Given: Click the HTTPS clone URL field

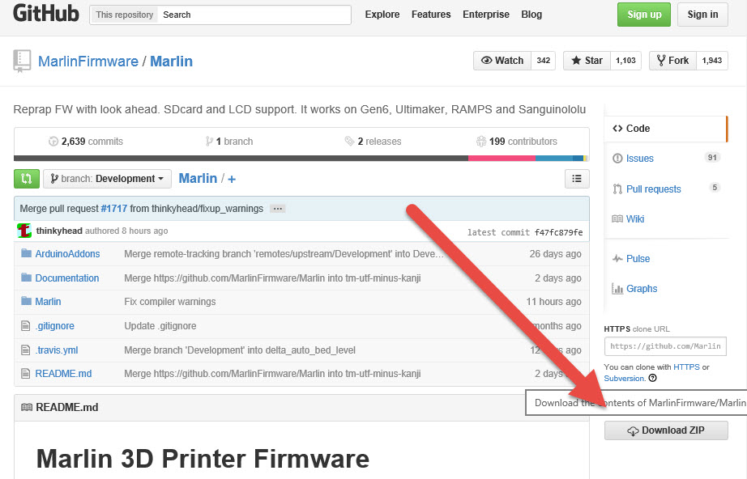Looking at the screenshot, I should click(665, 346).
